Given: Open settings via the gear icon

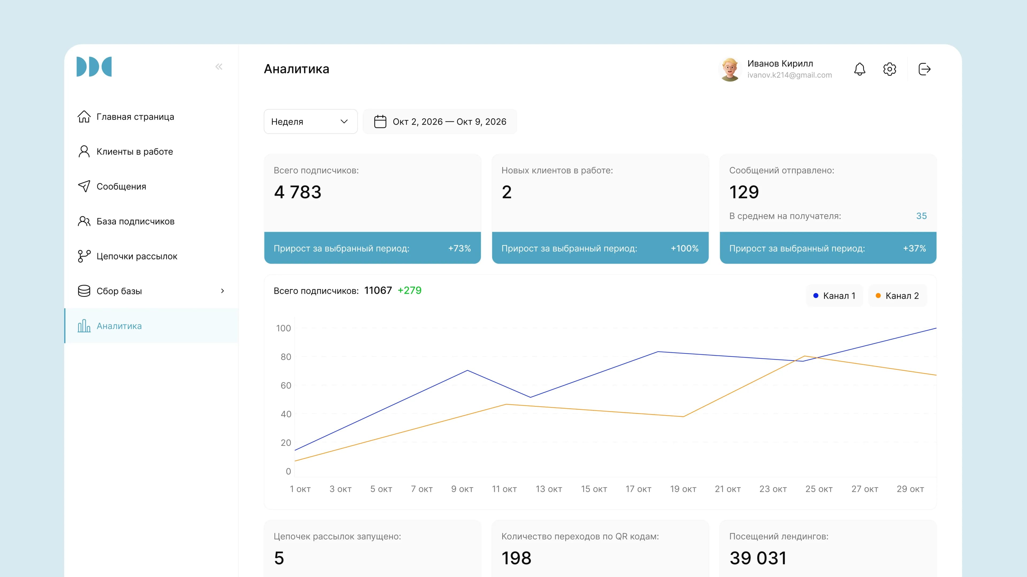Looking at the screenshot, I should 890,69.
